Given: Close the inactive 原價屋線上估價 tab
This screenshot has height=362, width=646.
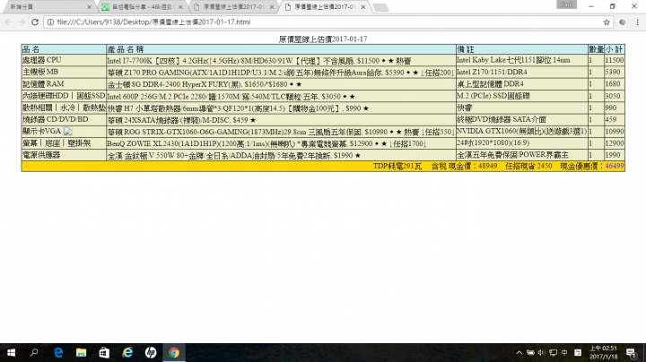Looking at the screenshot, I should point(272,7).
